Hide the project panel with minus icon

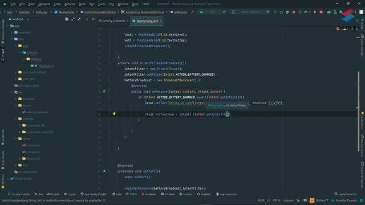click(x=93, y=19)
